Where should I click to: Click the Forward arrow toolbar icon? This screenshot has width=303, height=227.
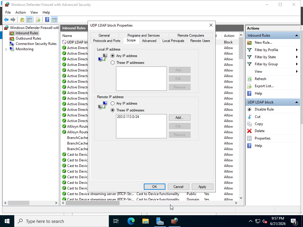(x=13, y=20)
